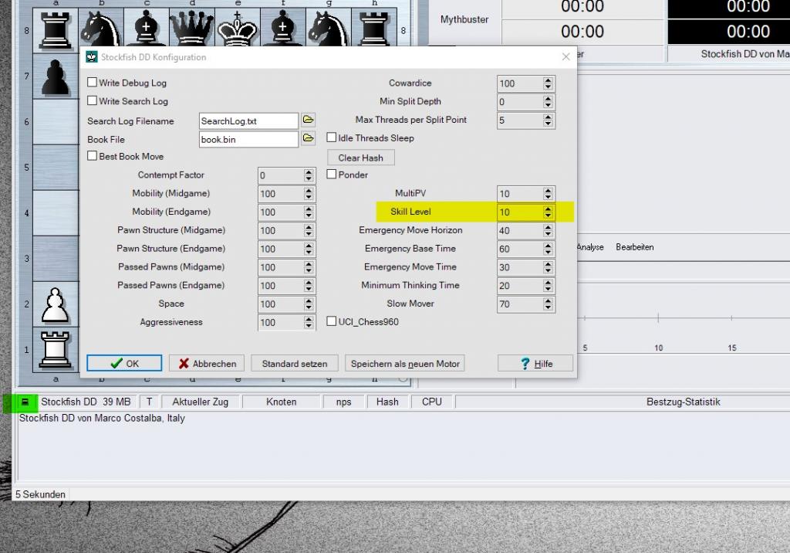Click the black rook on a8
This screenshot has height=553, width=790.
[x=56, y=29]
